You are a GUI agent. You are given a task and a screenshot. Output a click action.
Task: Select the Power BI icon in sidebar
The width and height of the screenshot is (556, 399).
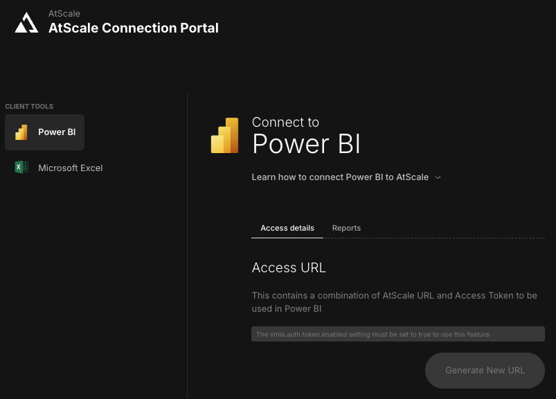(x=21, y=132)
